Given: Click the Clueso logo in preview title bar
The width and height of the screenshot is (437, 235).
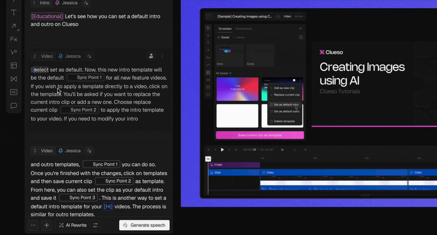Looking at the screenshot, I should tap(208, 16).
